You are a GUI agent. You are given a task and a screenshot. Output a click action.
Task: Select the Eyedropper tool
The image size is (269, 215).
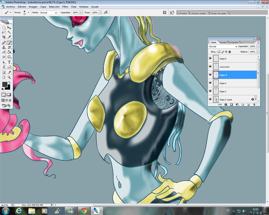[9, 72]
